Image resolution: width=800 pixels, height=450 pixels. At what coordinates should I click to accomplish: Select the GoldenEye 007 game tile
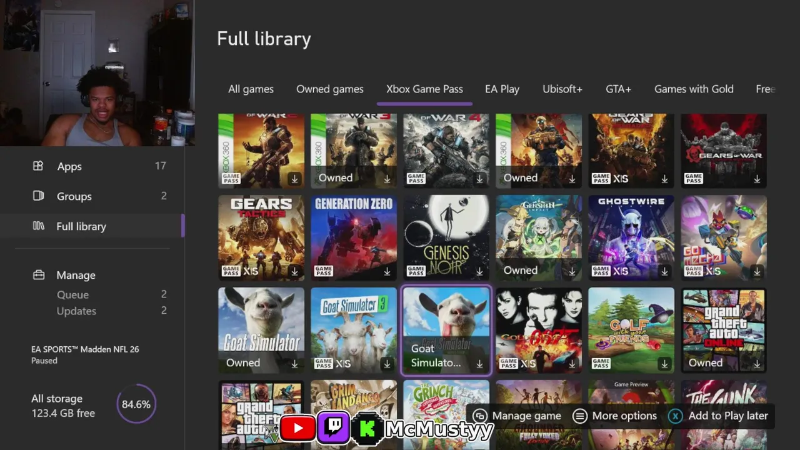(539, 330)
